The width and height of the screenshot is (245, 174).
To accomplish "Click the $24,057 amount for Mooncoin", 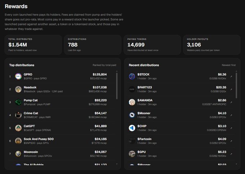I will [101, 152].
